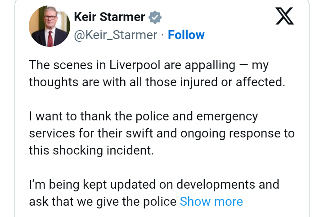
Task: Click the word 'response' in the tweet
Action: coord(256,134)
